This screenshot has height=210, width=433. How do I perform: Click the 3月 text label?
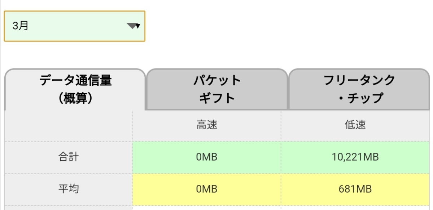click(20, 26)
